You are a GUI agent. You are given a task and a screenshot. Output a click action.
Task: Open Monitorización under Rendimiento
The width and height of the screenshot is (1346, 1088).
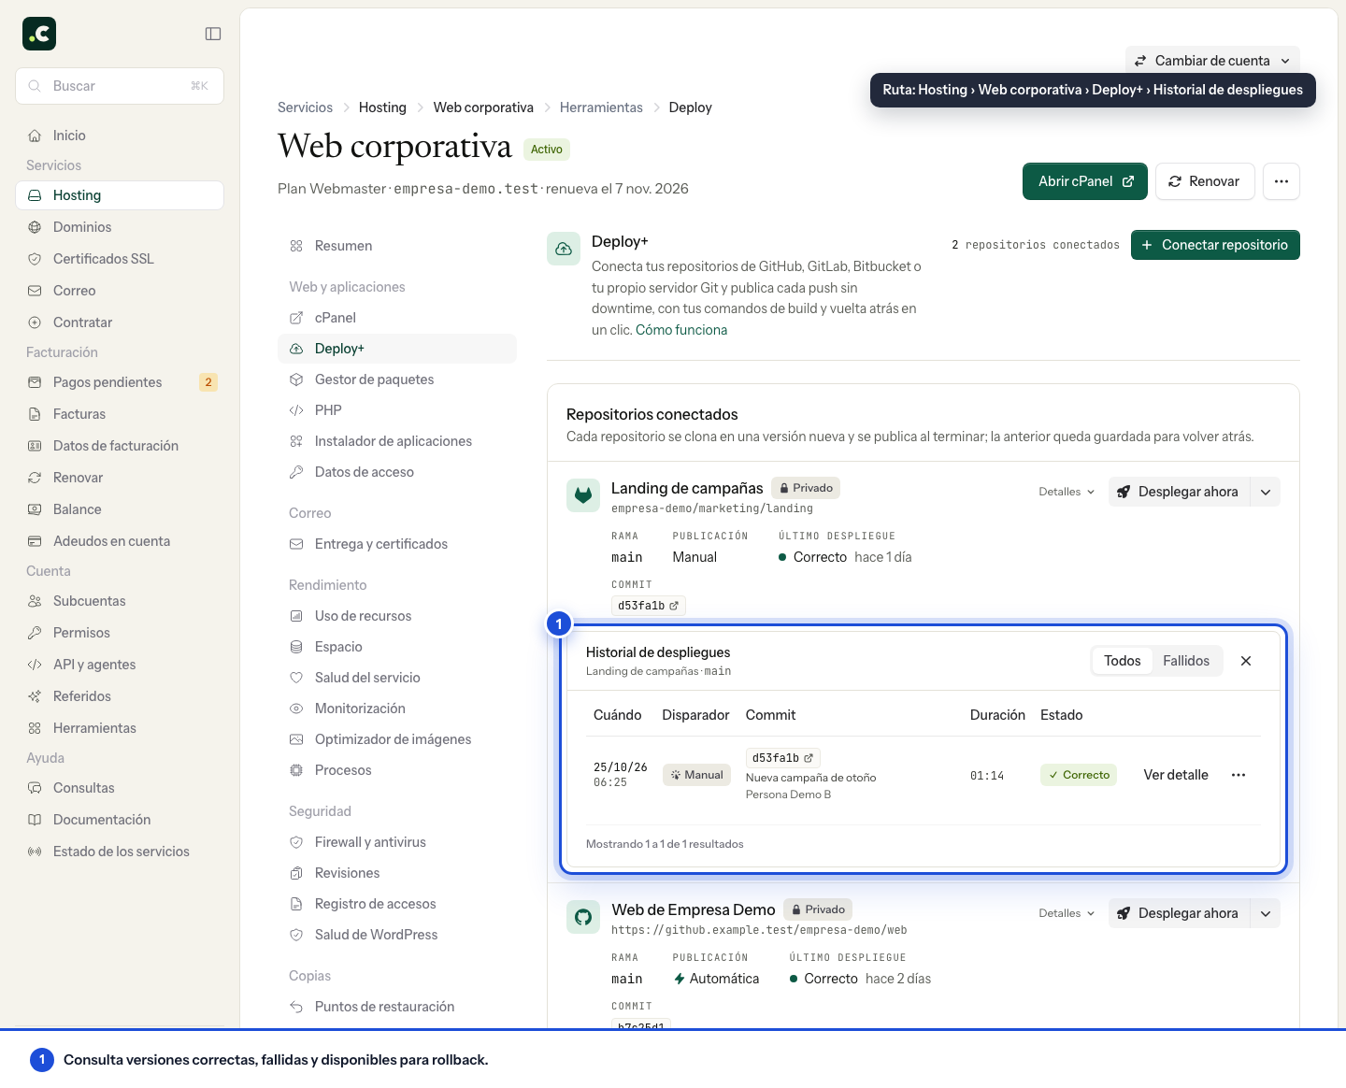click(397, 709)
